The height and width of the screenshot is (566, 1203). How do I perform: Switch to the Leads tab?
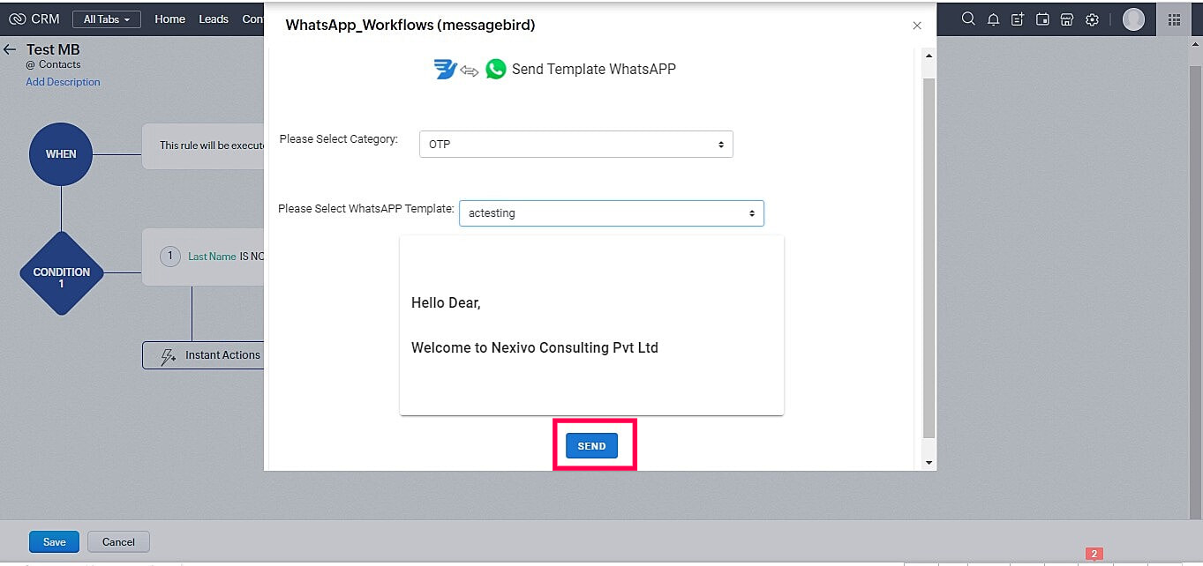coord(214,19)
